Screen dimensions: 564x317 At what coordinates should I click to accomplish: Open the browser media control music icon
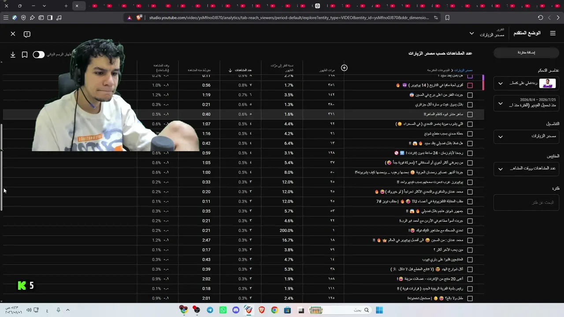coord(59,18)
